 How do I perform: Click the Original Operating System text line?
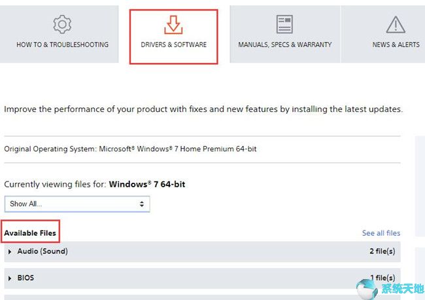(x=130, y=149)
